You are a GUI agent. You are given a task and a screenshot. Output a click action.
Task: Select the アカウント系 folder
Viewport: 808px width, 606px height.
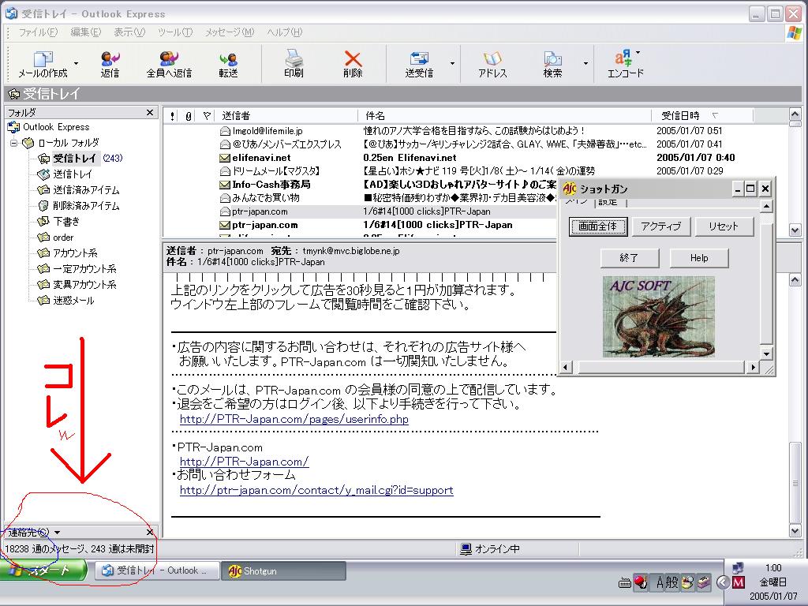(x=68, y=253)
